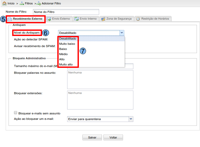Click the Zona de Segurança tab icon

coord(103,19)
